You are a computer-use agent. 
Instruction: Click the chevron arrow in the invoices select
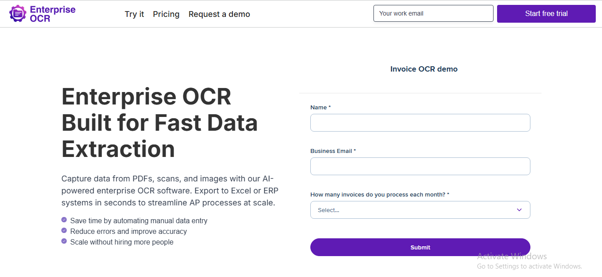pos(519,210)
